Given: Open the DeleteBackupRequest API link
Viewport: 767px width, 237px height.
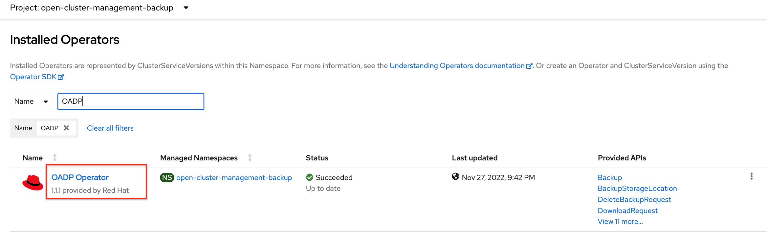Looking at the screenshot, I should pyautogui.click(x=634, y=200).
